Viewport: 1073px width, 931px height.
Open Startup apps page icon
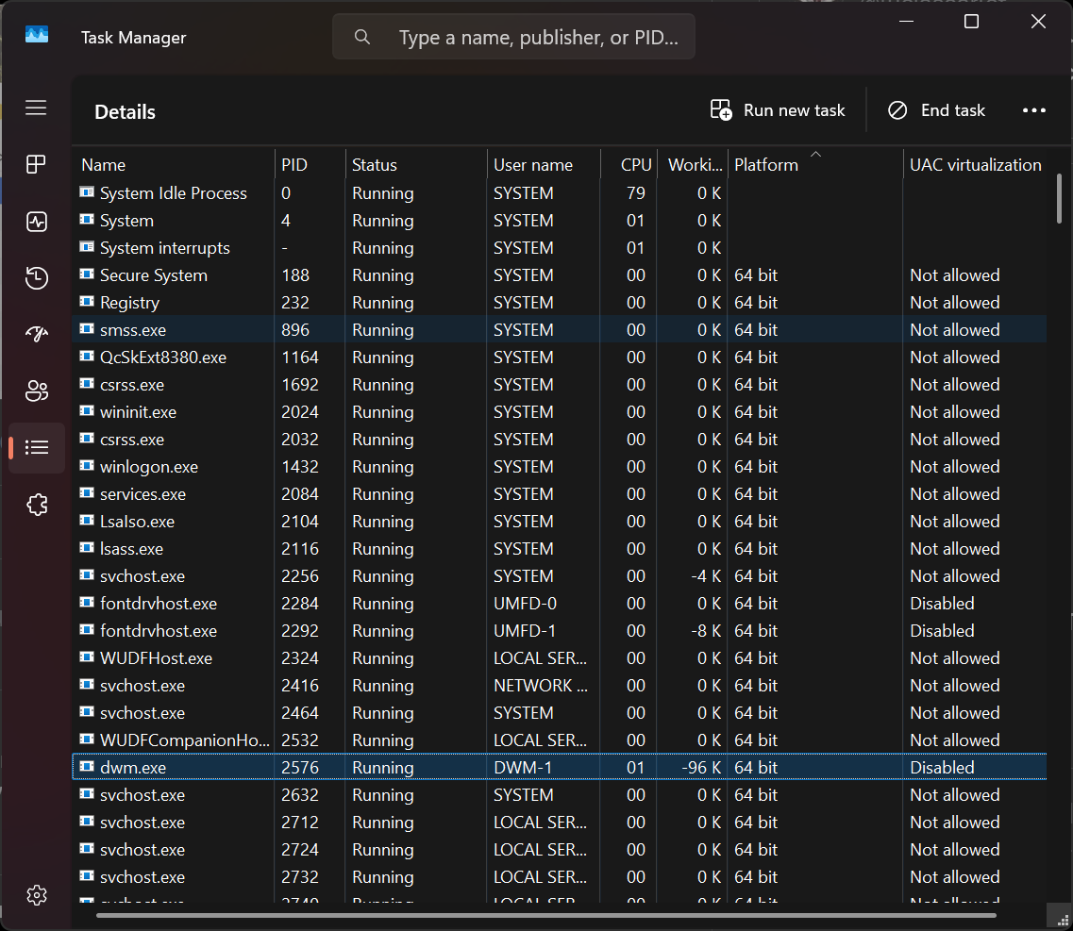click(36, 334)
